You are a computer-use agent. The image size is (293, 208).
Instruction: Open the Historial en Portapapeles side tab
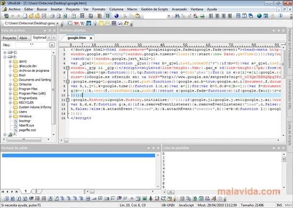[289, 48]
